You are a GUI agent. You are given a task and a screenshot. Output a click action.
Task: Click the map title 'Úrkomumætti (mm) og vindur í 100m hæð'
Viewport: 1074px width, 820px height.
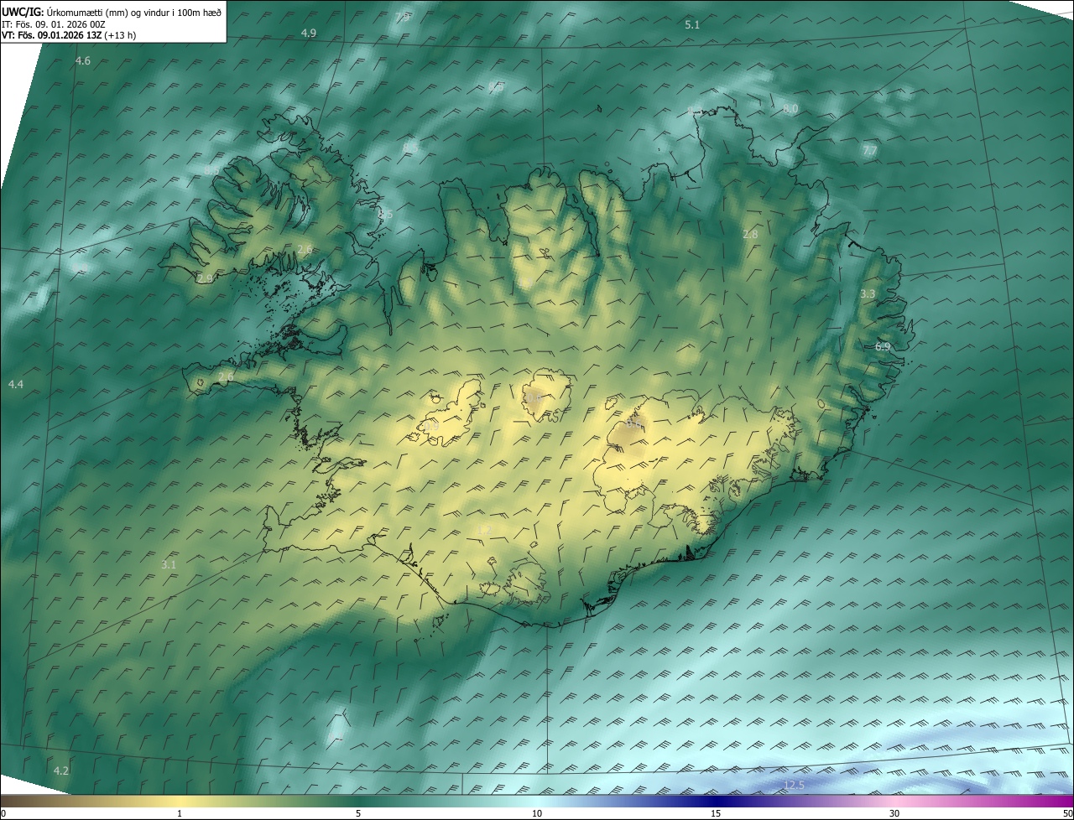tap(134, 12)
